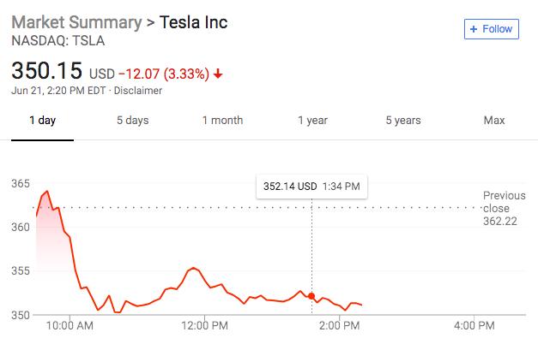
Task: Select the 1 day tab
Action: (42, 121)
